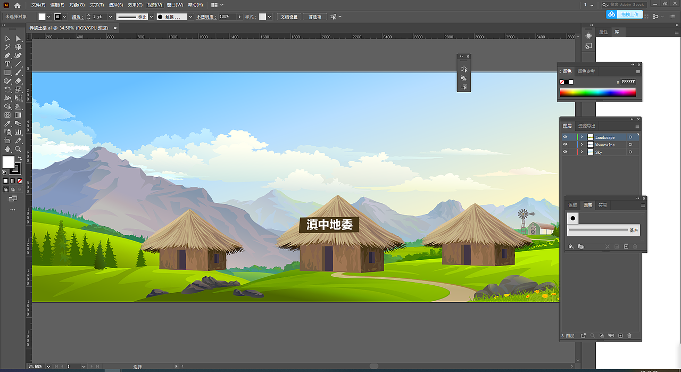Open the graphic style dropdown
The width and height of the screenshot is (681, 372).
click(270, 17)
